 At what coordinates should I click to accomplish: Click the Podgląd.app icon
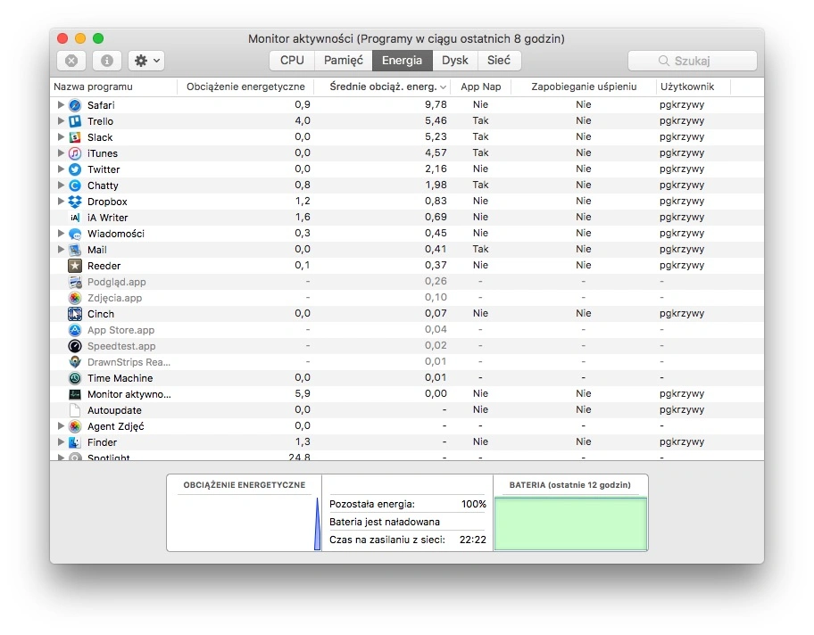[75, 282]
